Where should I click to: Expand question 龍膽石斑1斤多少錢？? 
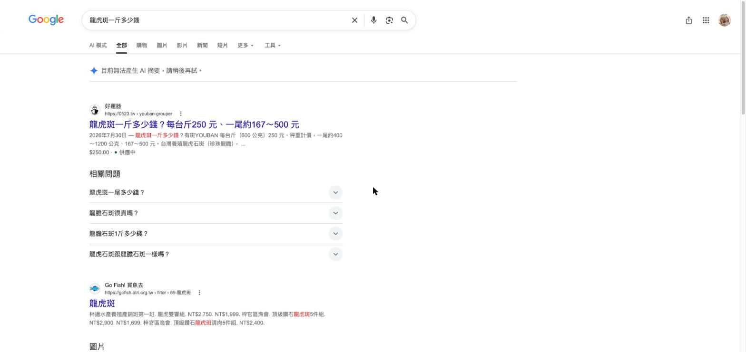[x=216, y=234]
